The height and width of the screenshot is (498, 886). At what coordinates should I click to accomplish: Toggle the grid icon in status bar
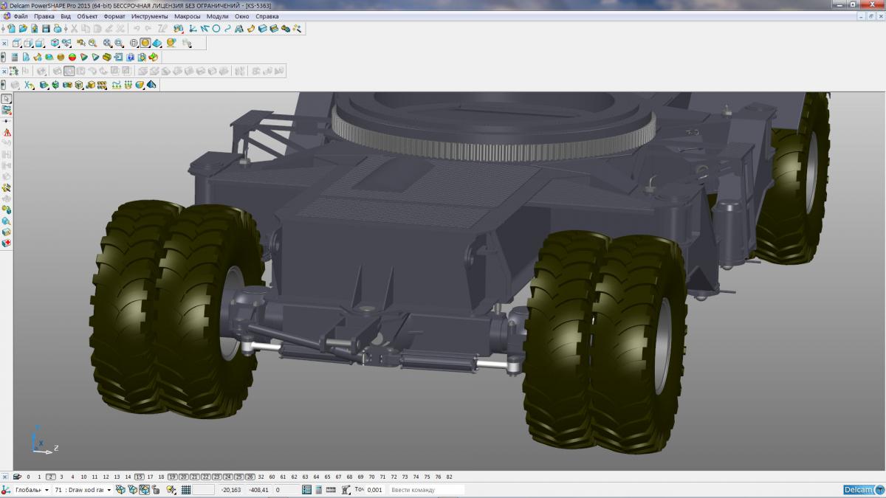pyautogui.click(x=186, y=489)
